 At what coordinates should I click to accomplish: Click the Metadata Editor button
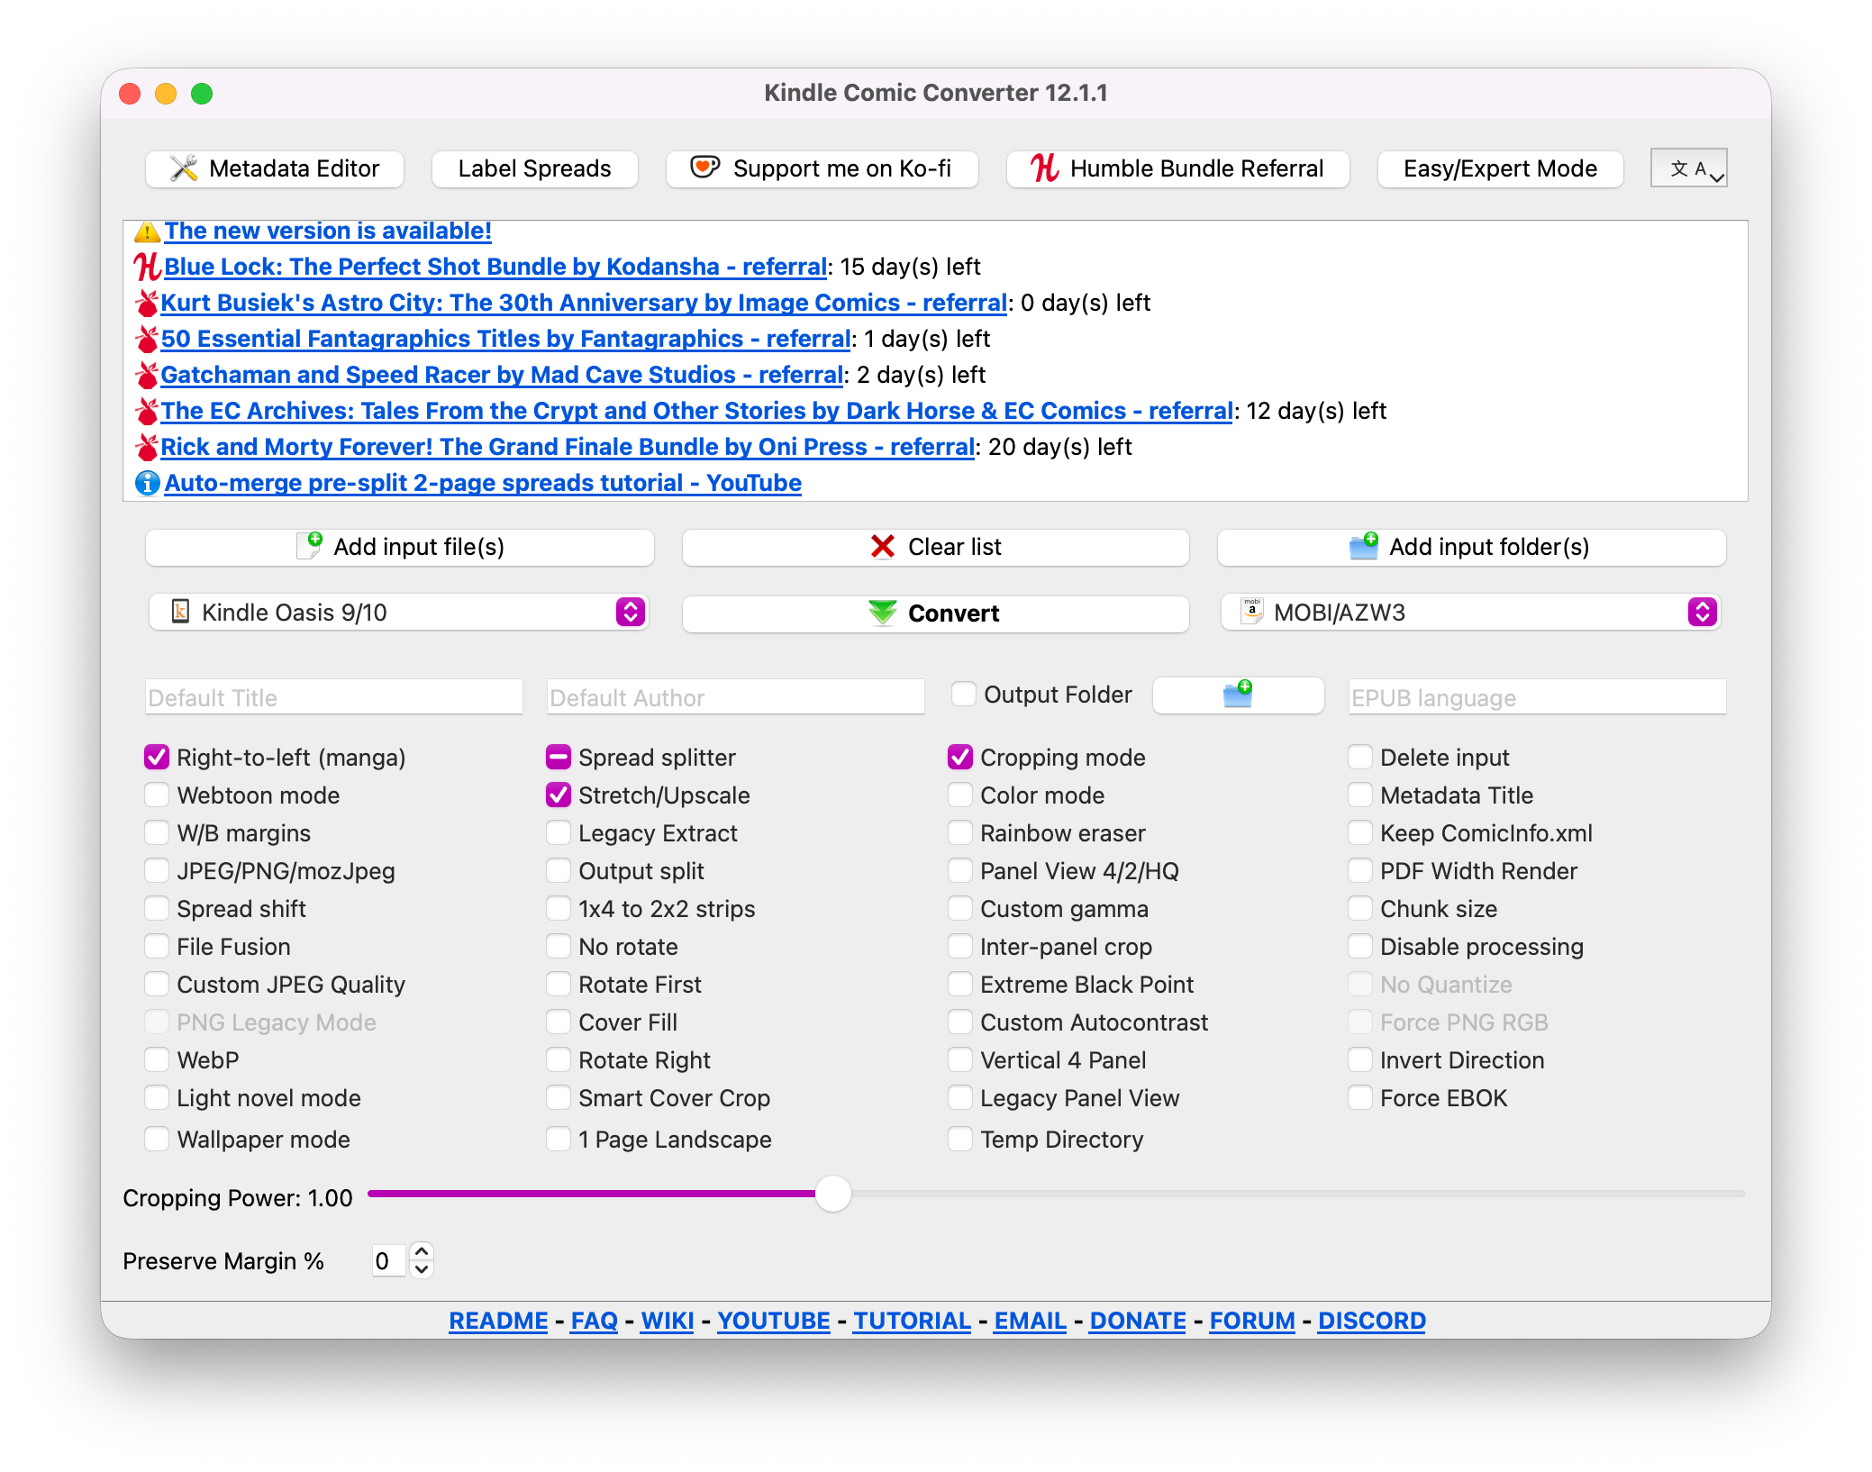coord(275,168)
